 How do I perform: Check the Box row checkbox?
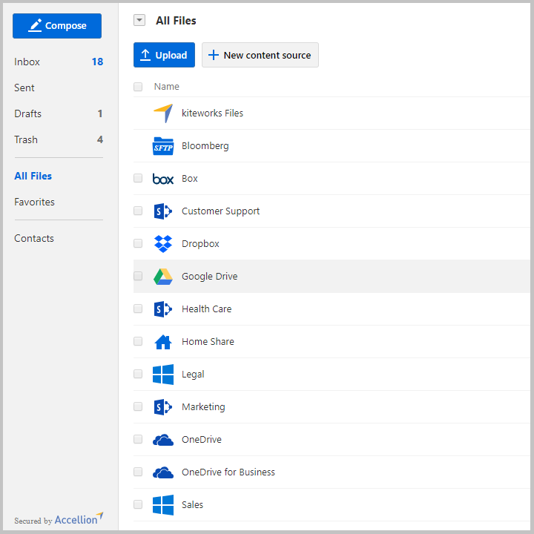pyautogui.click(x=138, y=178)
